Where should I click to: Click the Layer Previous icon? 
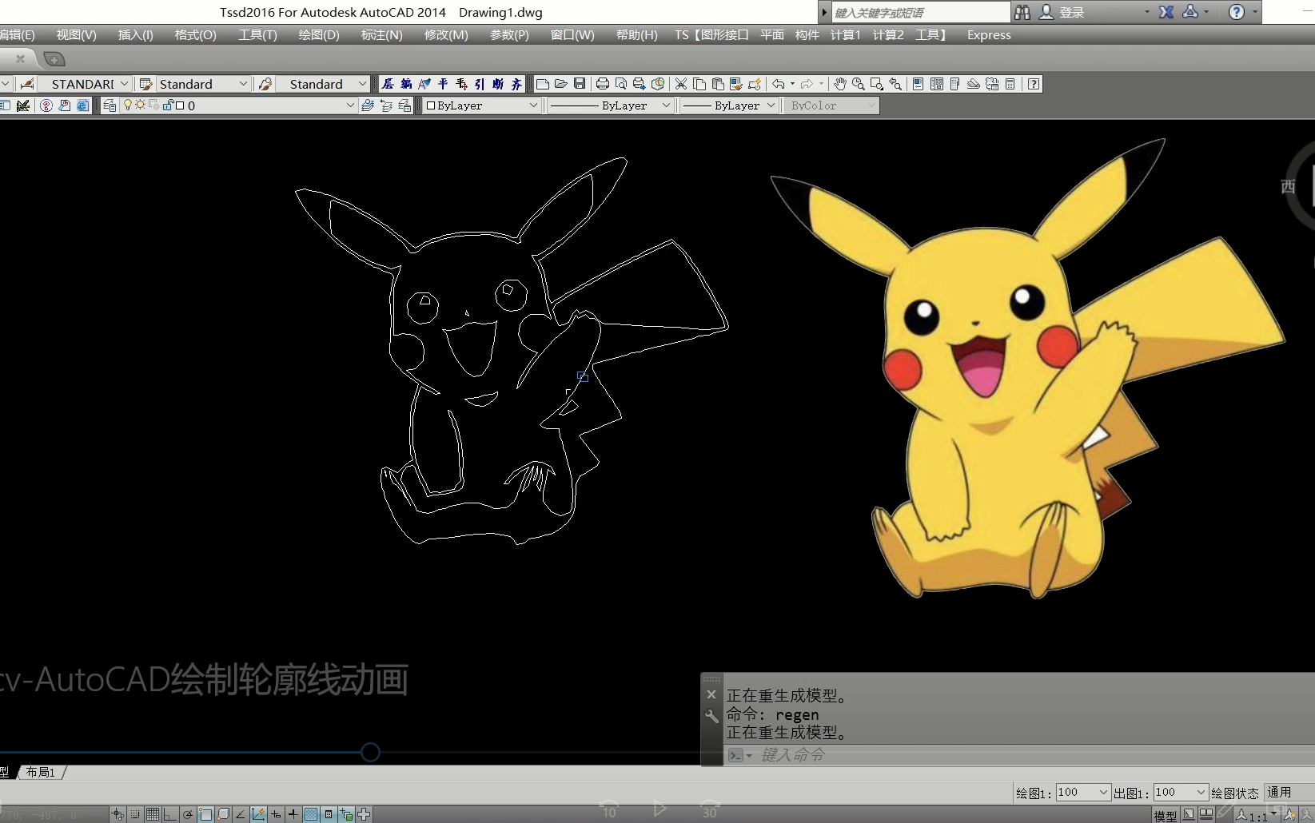click(x=386, y=105)
